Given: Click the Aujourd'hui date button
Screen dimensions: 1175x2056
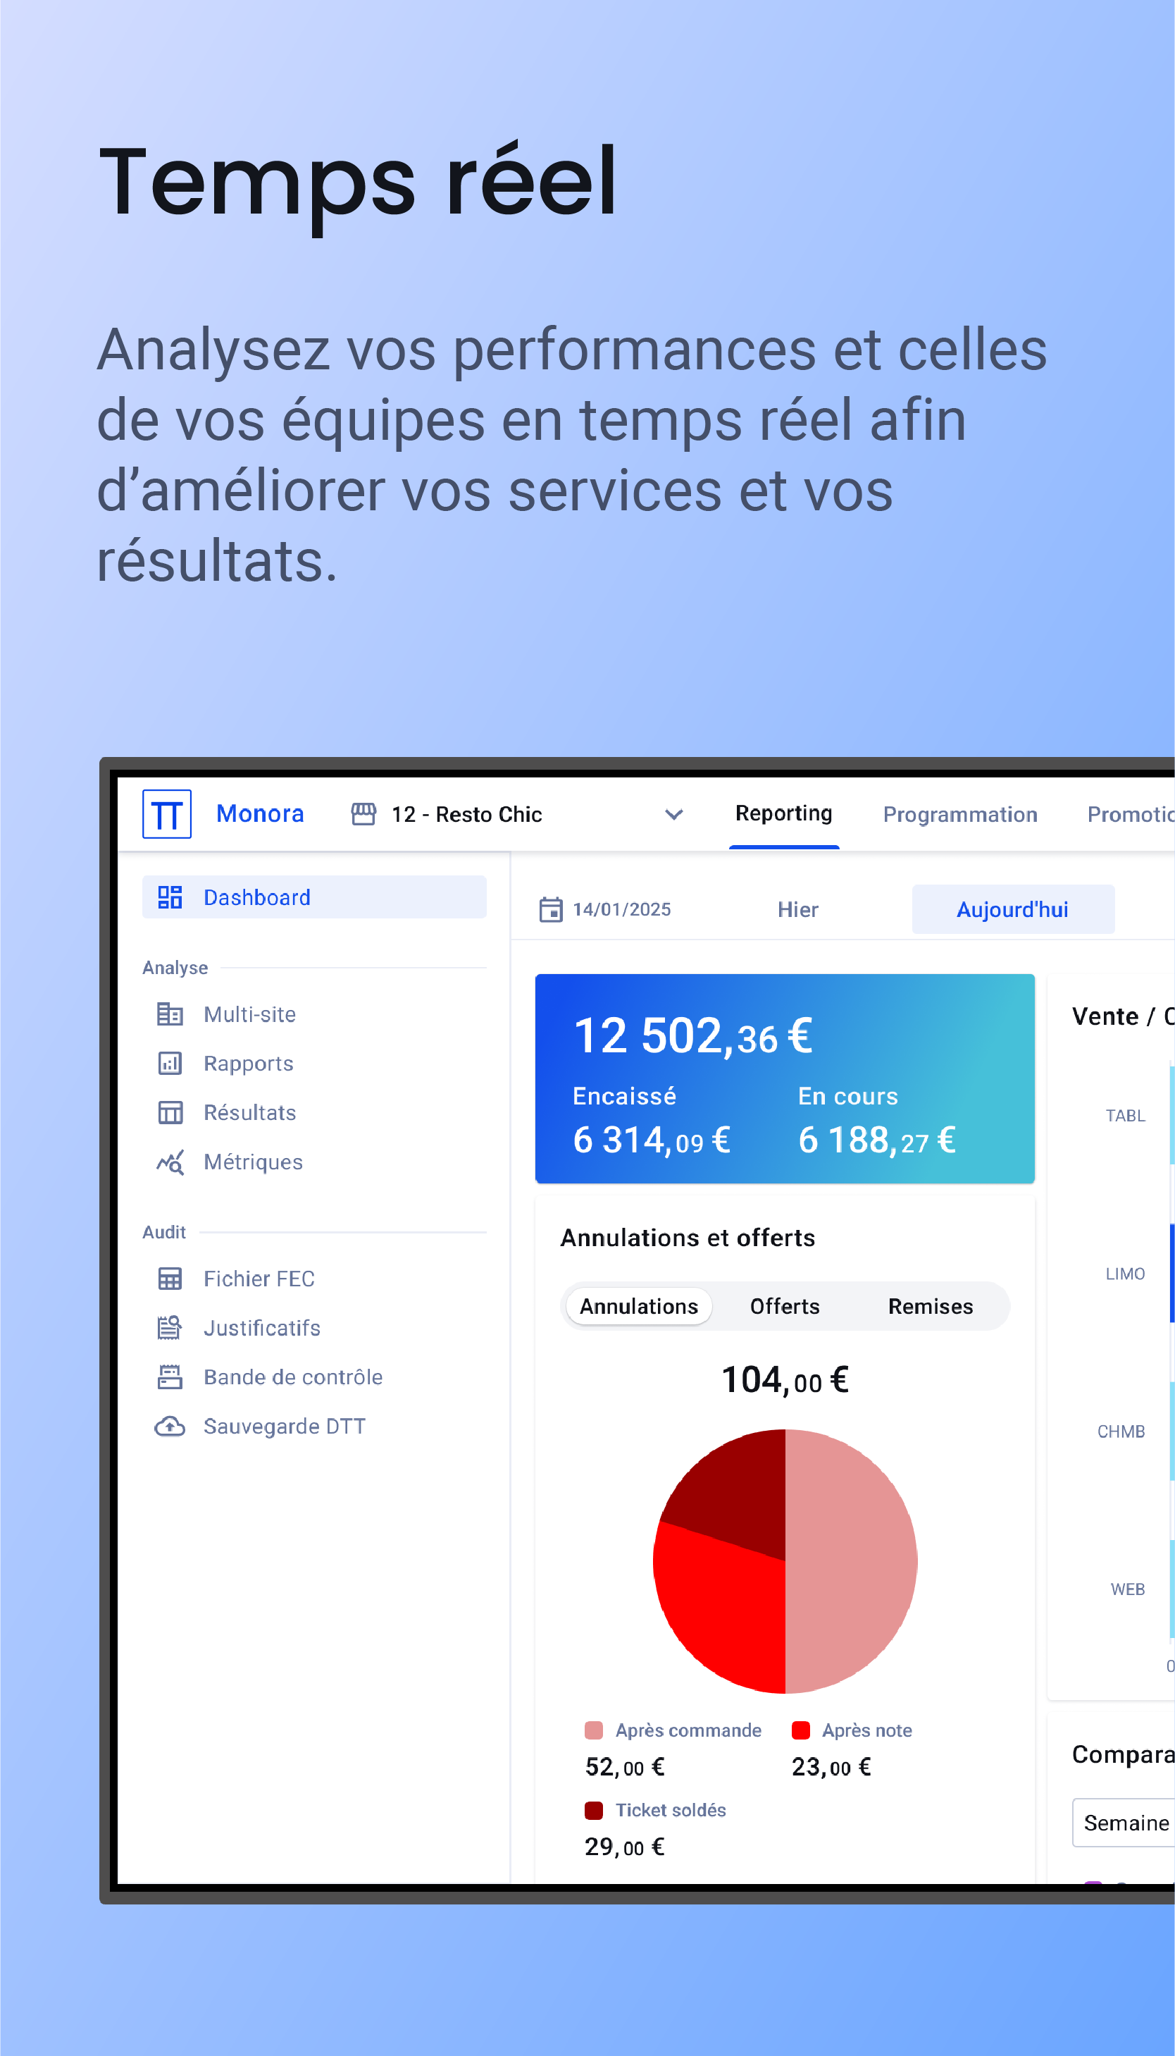Looking at the screenshot, I should (1014, 910).
